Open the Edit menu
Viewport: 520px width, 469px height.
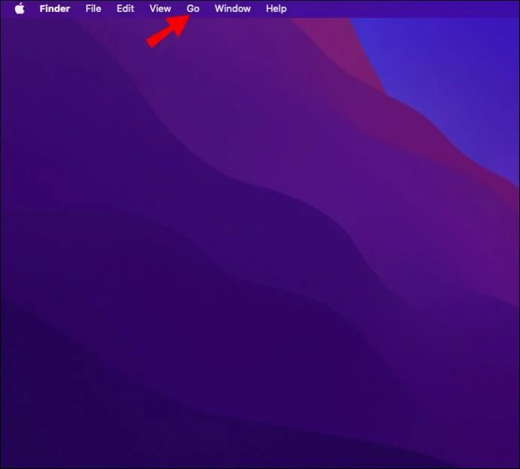point(125,8)
